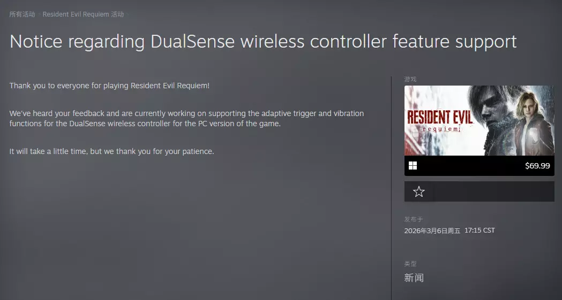Click the 游戏 section label
This screenshot has height=300, width=562.
[x=410, y=79]
